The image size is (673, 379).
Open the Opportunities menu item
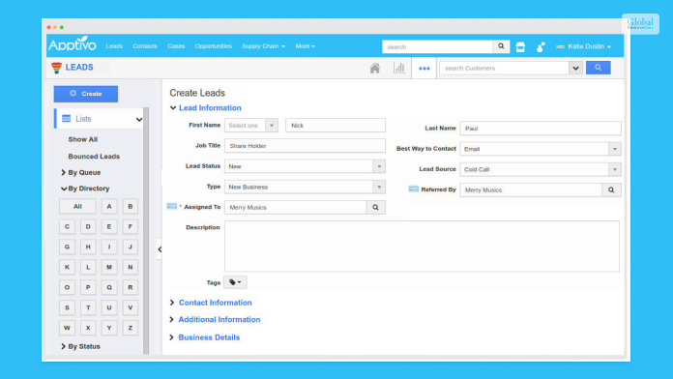coord(214,46)
